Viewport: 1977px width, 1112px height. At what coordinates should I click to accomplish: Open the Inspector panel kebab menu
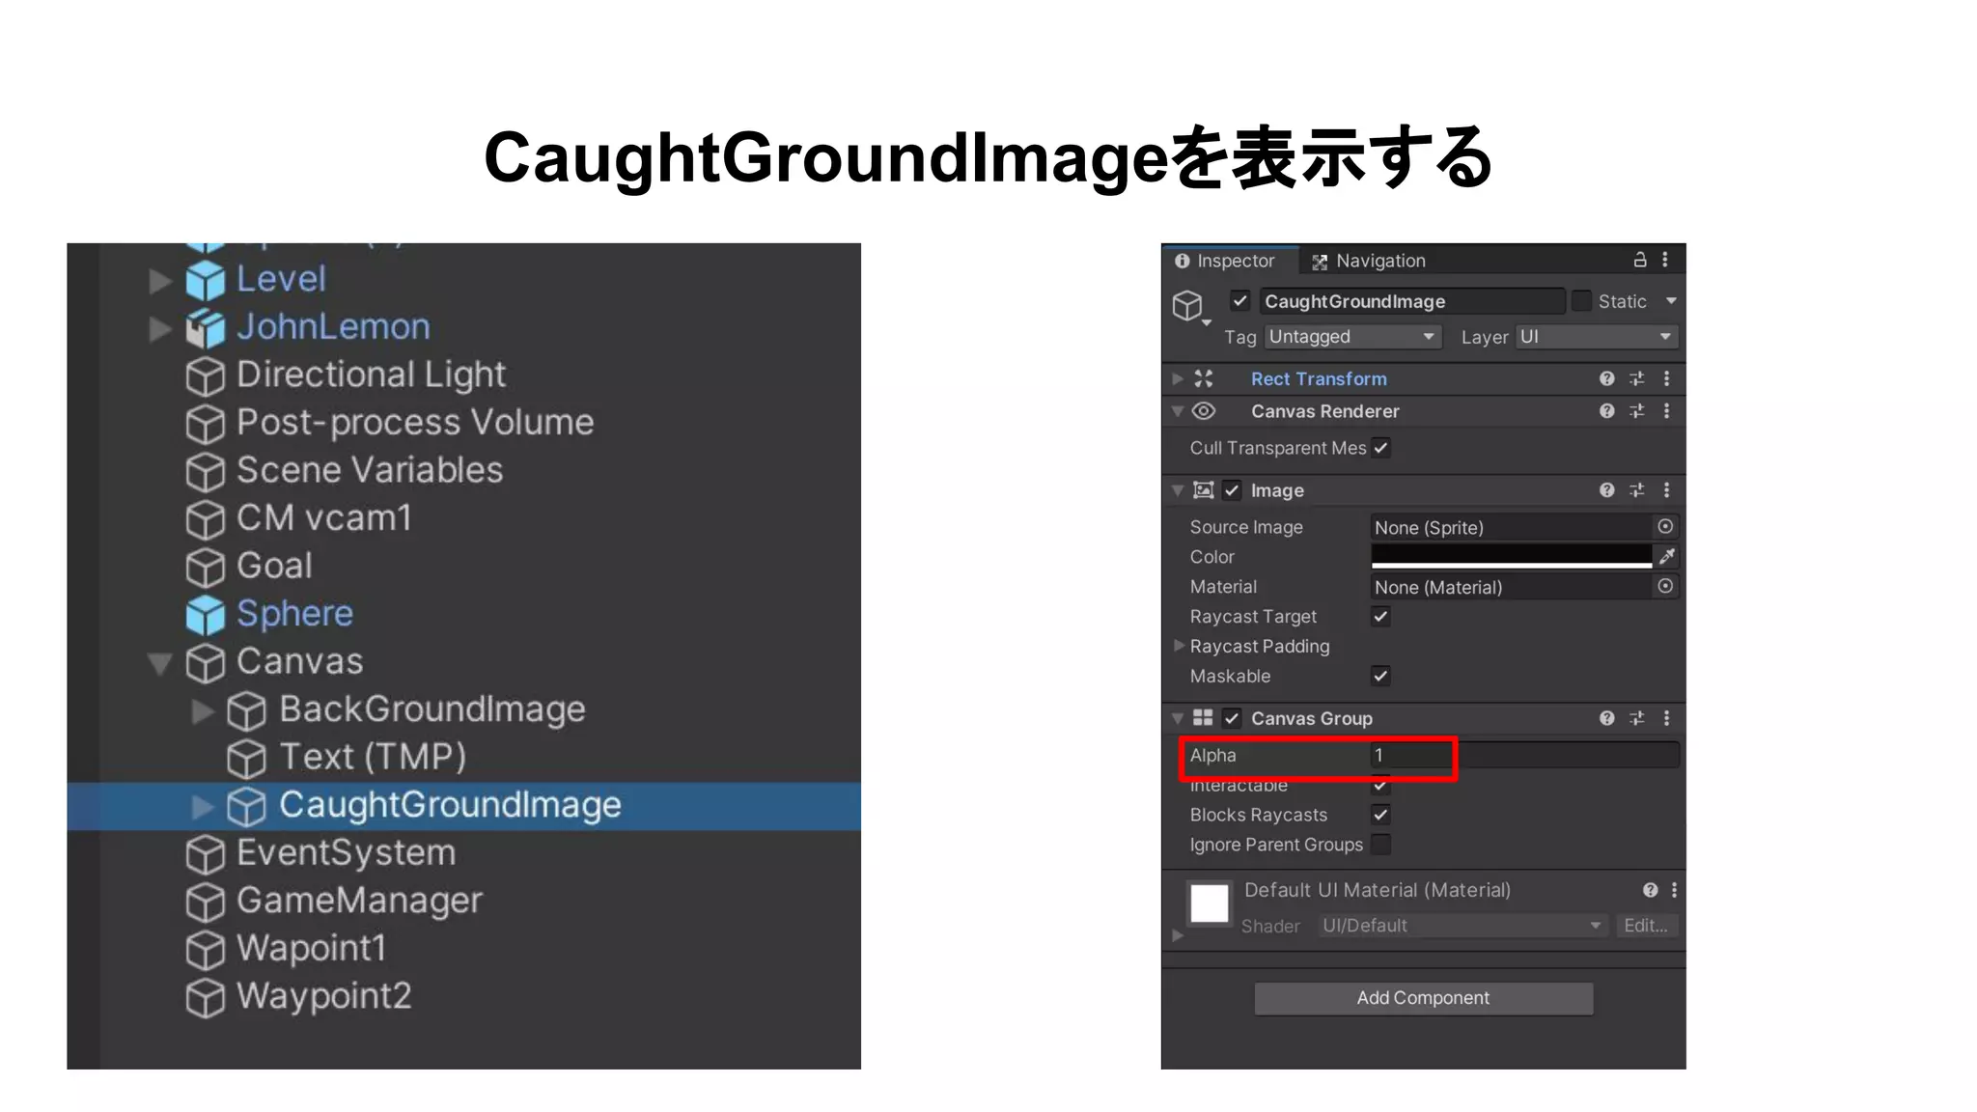pos(1665,260)
